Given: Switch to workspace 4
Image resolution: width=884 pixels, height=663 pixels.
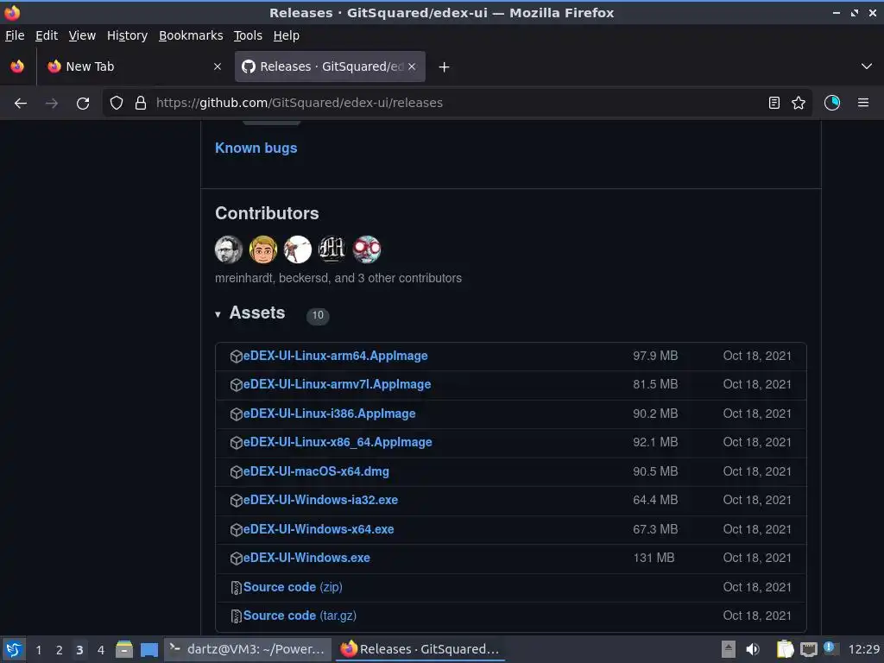Looking at the screenshot, I should 101,650.
